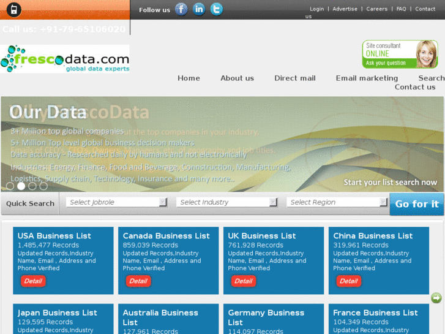Click the Quick Search label
This screenshot has height=334, width=445.
point(30,203)
